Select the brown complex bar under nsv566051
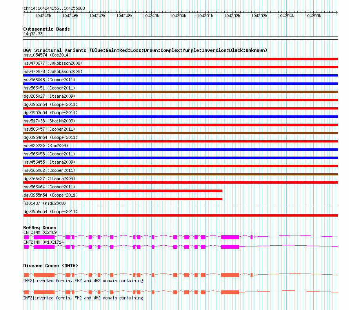Image resolution: width=349 pixels, height=310 pixels. click(x=180, y=92)
